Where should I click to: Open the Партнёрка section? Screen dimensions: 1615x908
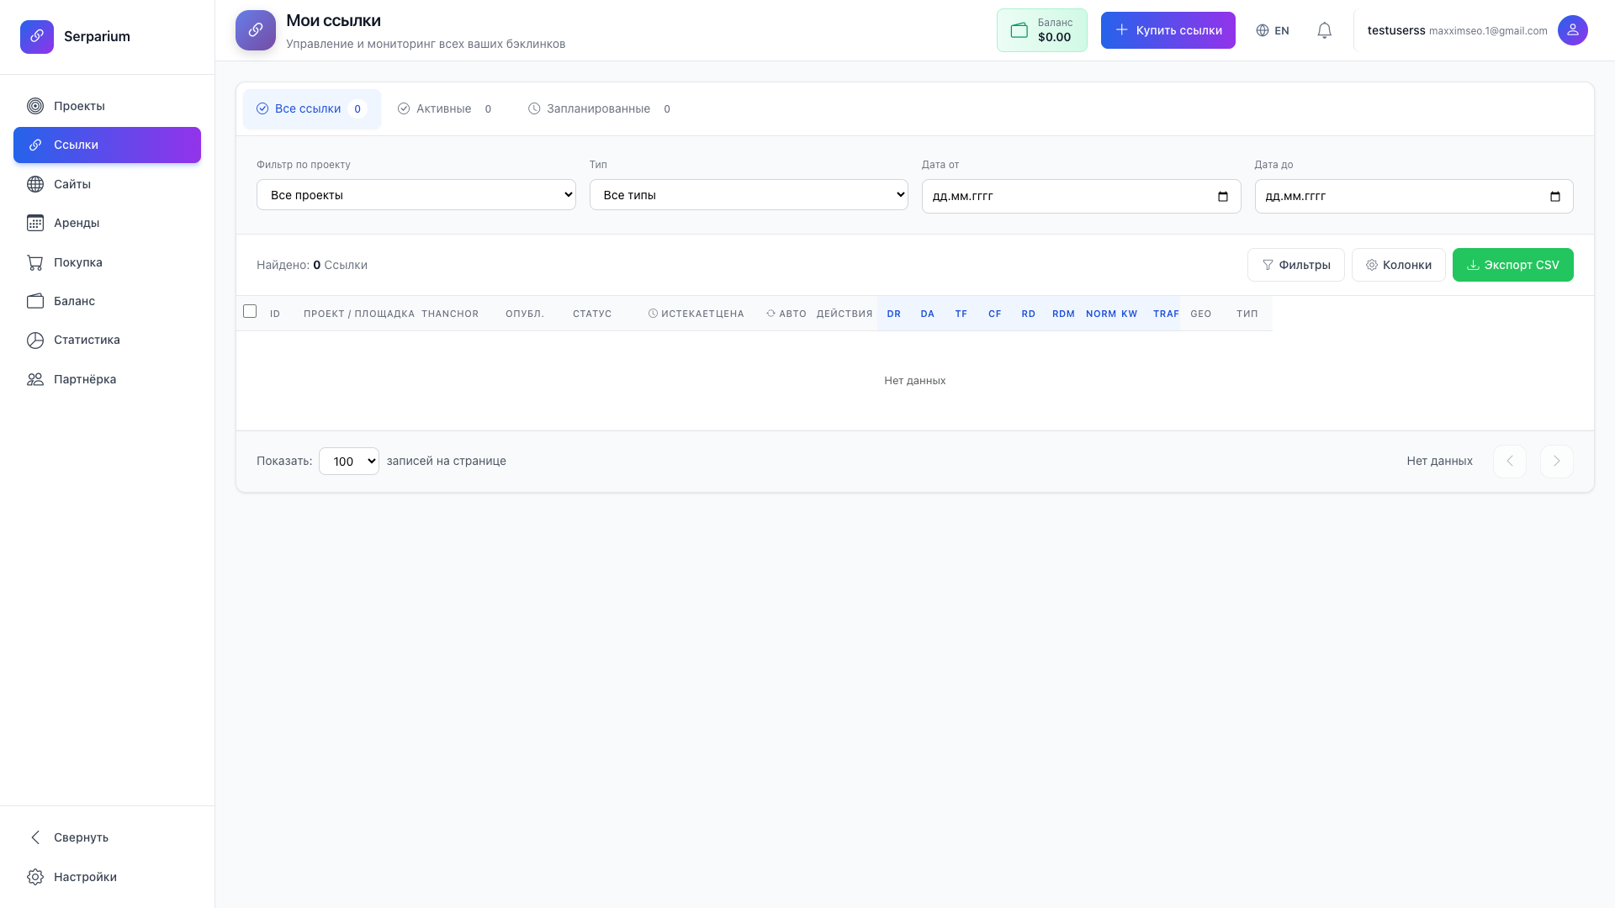[84, 379]
